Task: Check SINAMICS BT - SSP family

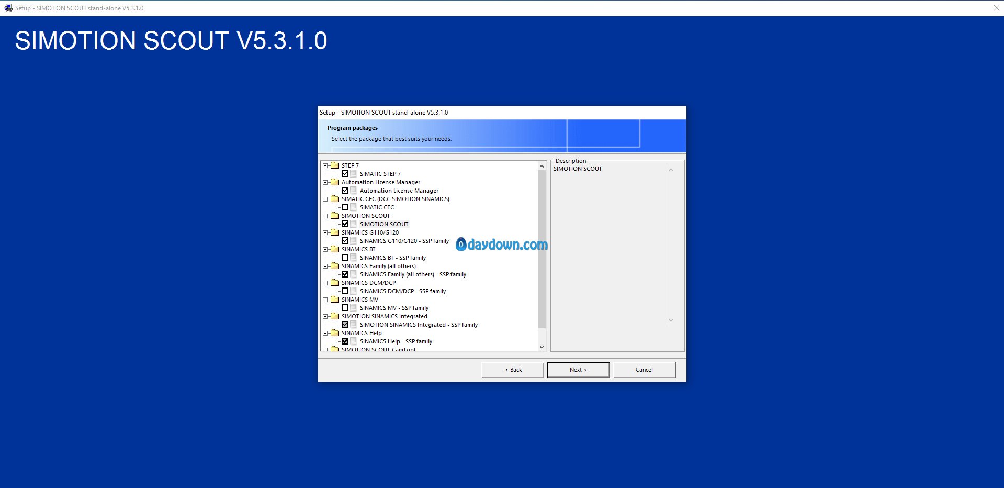Action: [345, 258]
